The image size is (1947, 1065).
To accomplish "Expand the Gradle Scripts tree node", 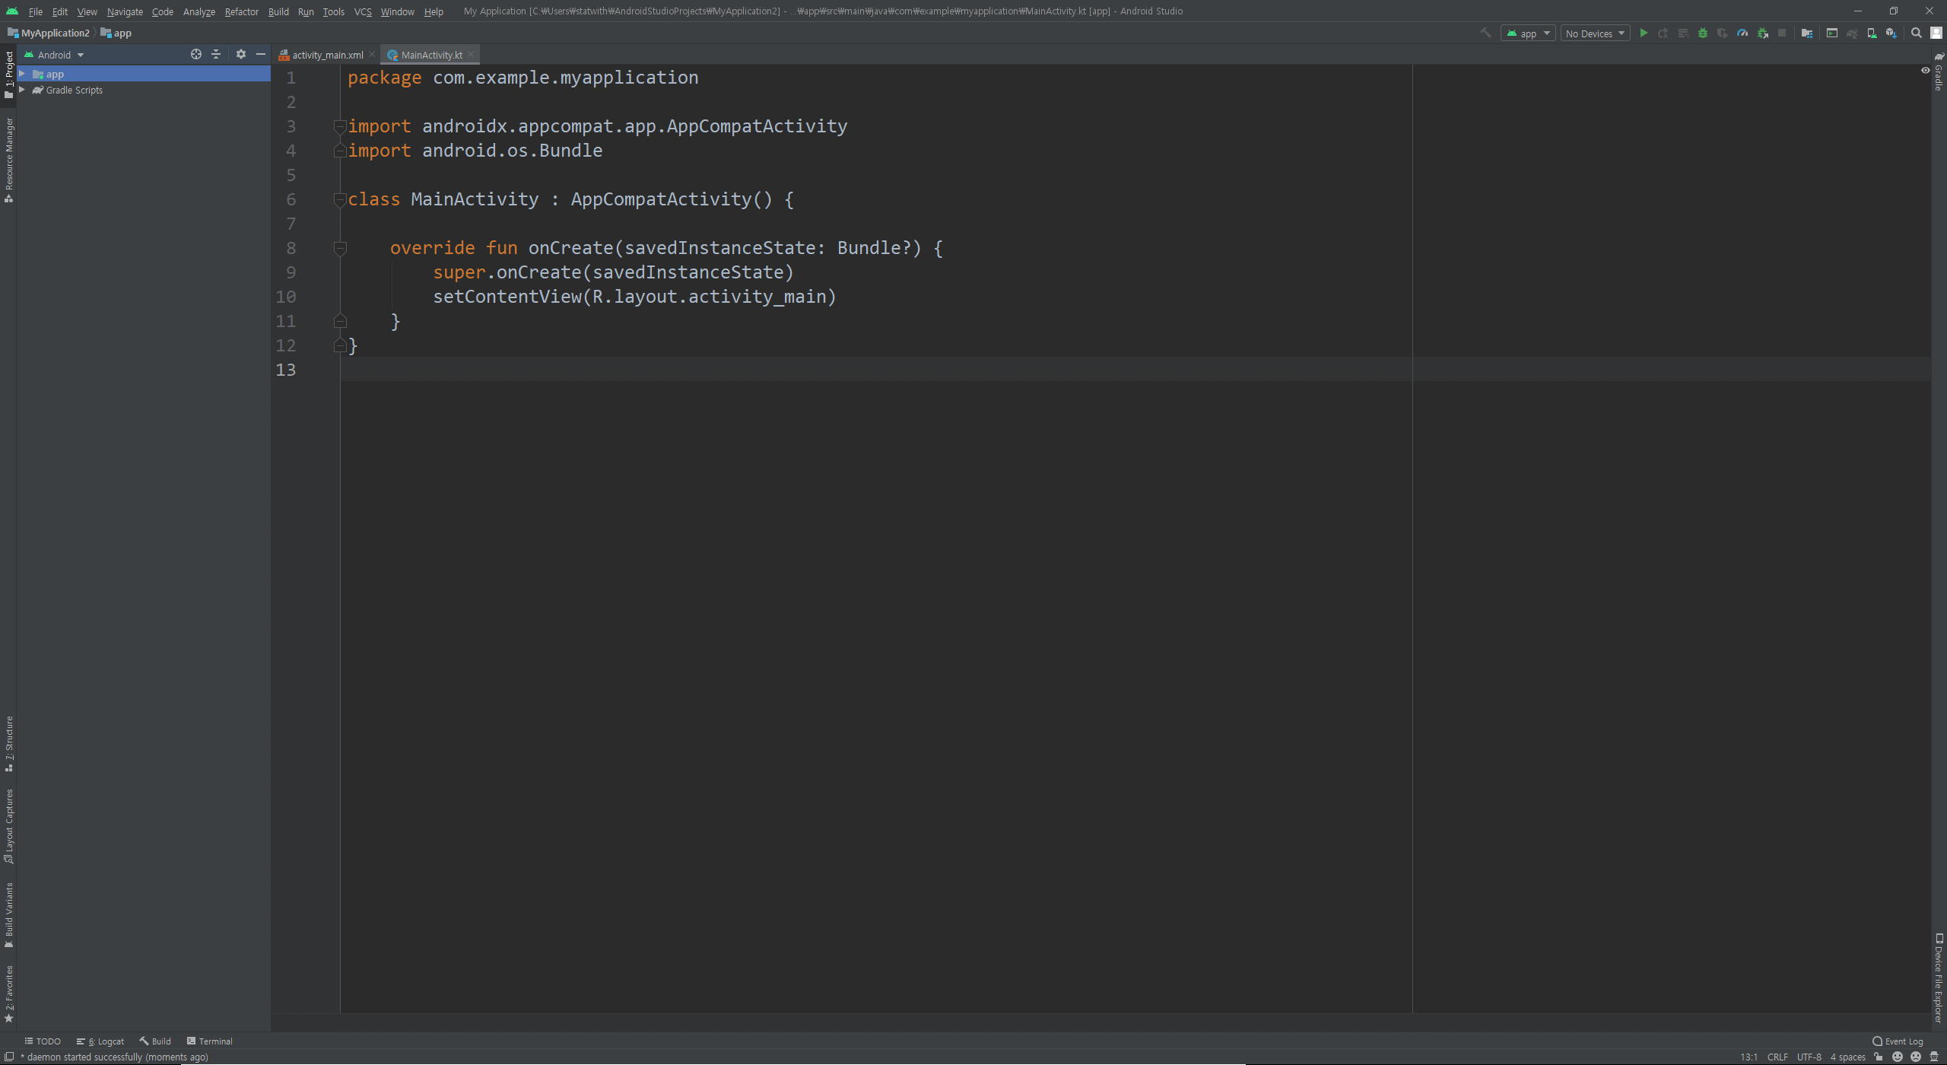I will coord(22,90).
